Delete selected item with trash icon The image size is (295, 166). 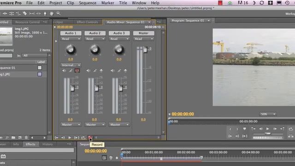click(26, 137)
